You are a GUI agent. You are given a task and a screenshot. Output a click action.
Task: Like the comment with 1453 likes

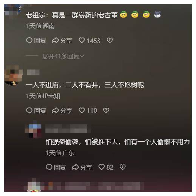(82, 40)
